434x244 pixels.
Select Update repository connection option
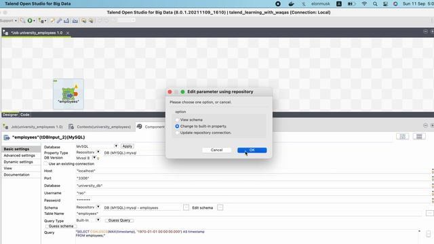177,133
